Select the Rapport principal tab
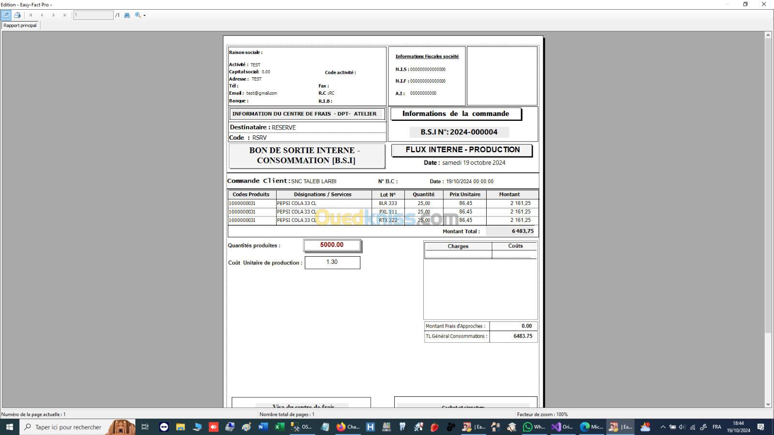The width and height of the screenshot is (774, 435). click(x=20, y=26)
